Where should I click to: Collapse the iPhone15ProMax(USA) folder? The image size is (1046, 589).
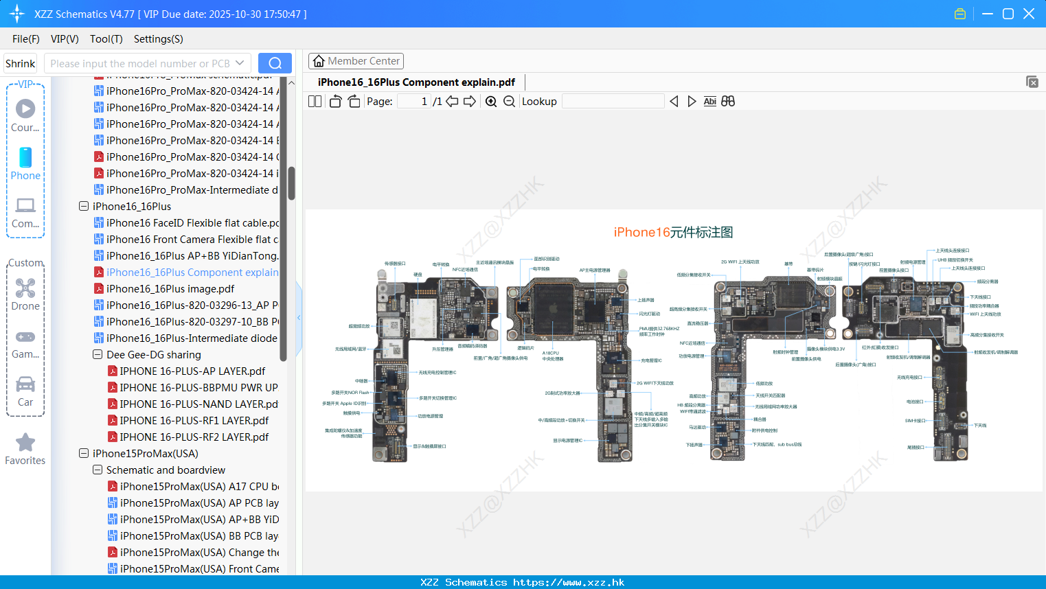[x=84, y=453]
